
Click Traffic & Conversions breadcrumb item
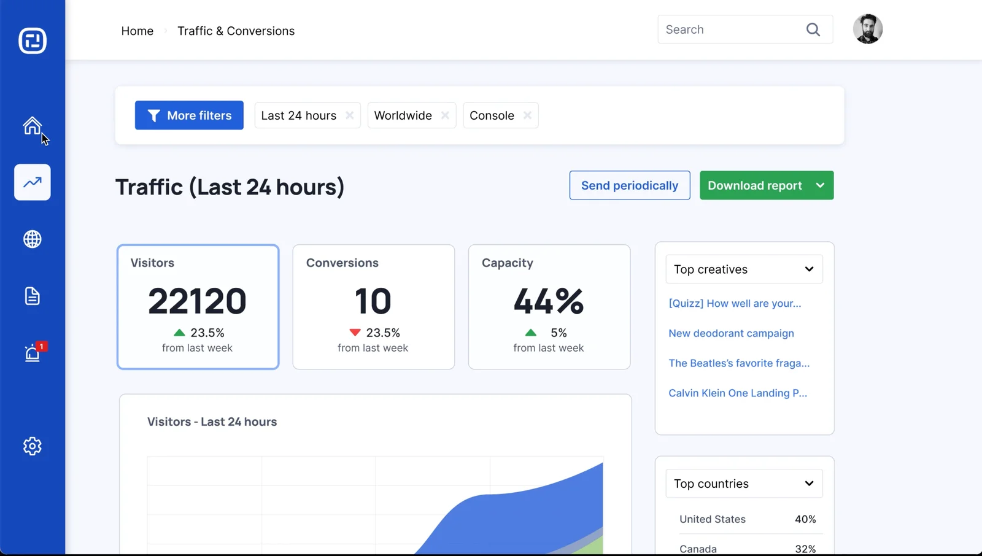click(x=236, y=31)
